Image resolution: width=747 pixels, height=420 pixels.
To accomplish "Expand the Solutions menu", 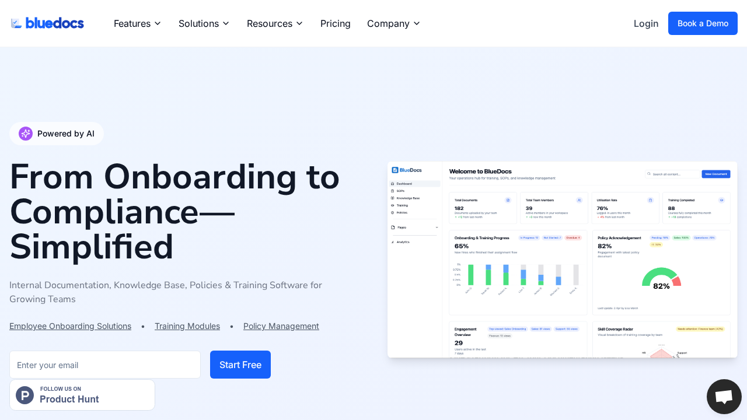I will [204, 23].
